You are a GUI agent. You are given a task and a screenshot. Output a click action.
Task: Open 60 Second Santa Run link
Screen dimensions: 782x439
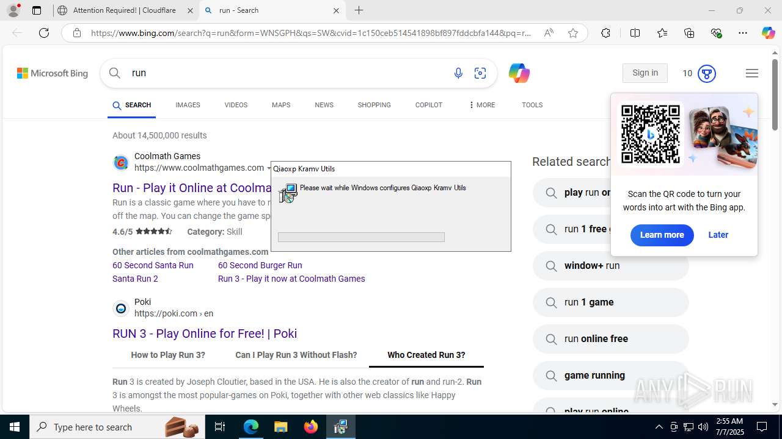coord(153,265)
